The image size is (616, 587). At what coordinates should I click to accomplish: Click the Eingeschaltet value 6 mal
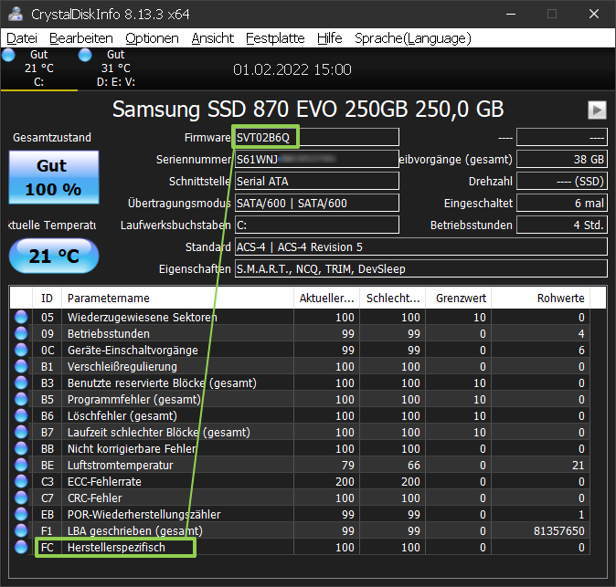562,204
